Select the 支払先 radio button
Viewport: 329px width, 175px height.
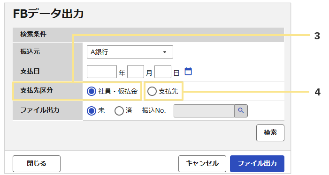[152, 91]
